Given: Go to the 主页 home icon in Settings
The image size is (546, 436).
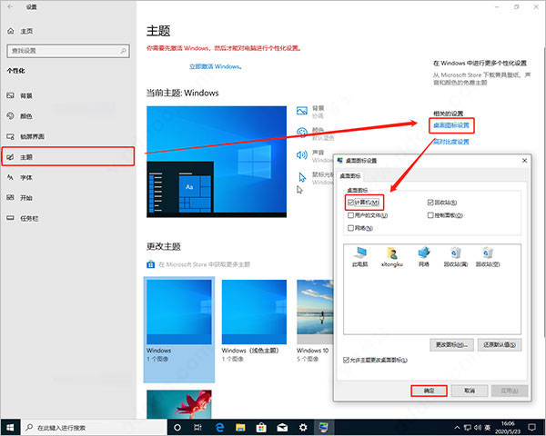Looking at the screenshot, I should (11, 31).
